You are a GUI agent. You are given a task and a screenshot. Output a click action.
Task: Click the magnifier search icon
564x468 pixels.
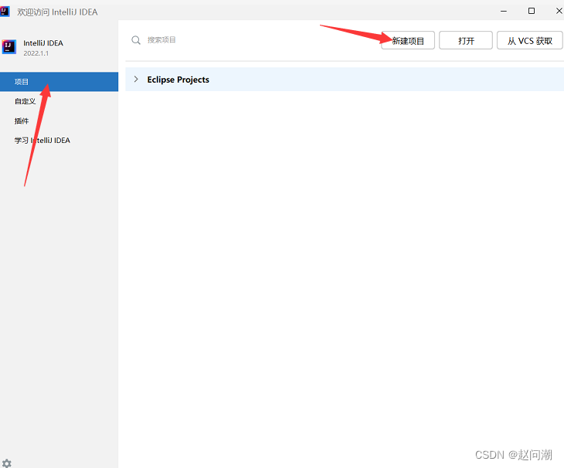click(136, 40)
